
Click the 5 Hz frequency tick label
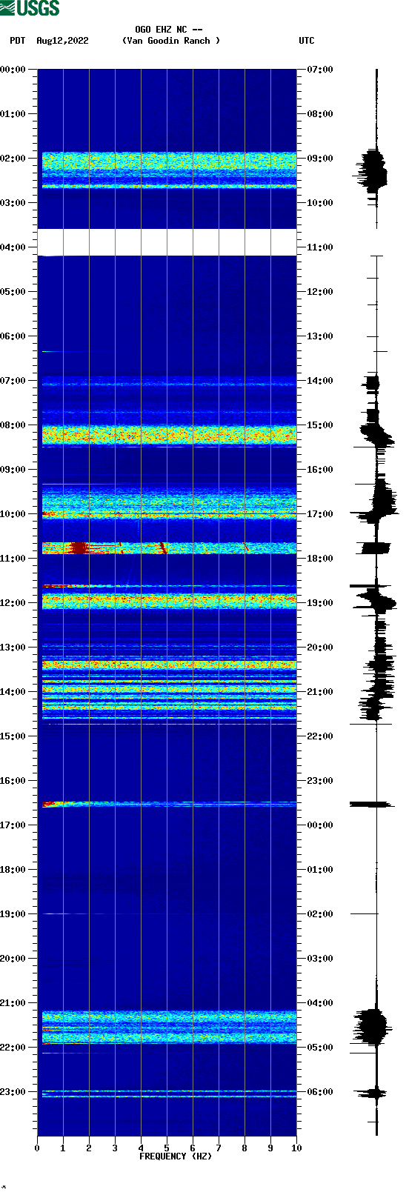[167, 1148]
